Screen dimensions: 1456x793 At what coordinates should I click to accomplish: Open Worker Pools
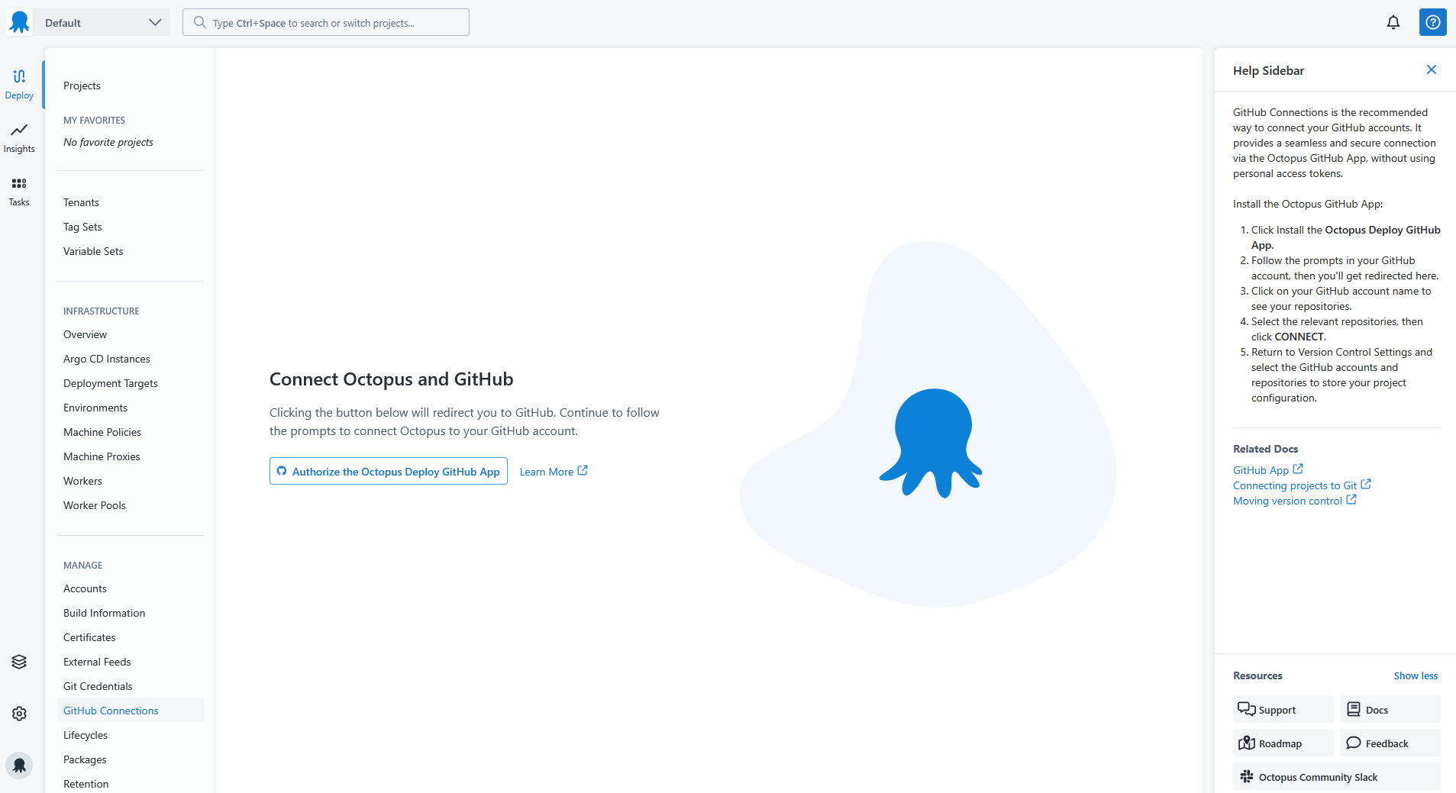[95, 505]
